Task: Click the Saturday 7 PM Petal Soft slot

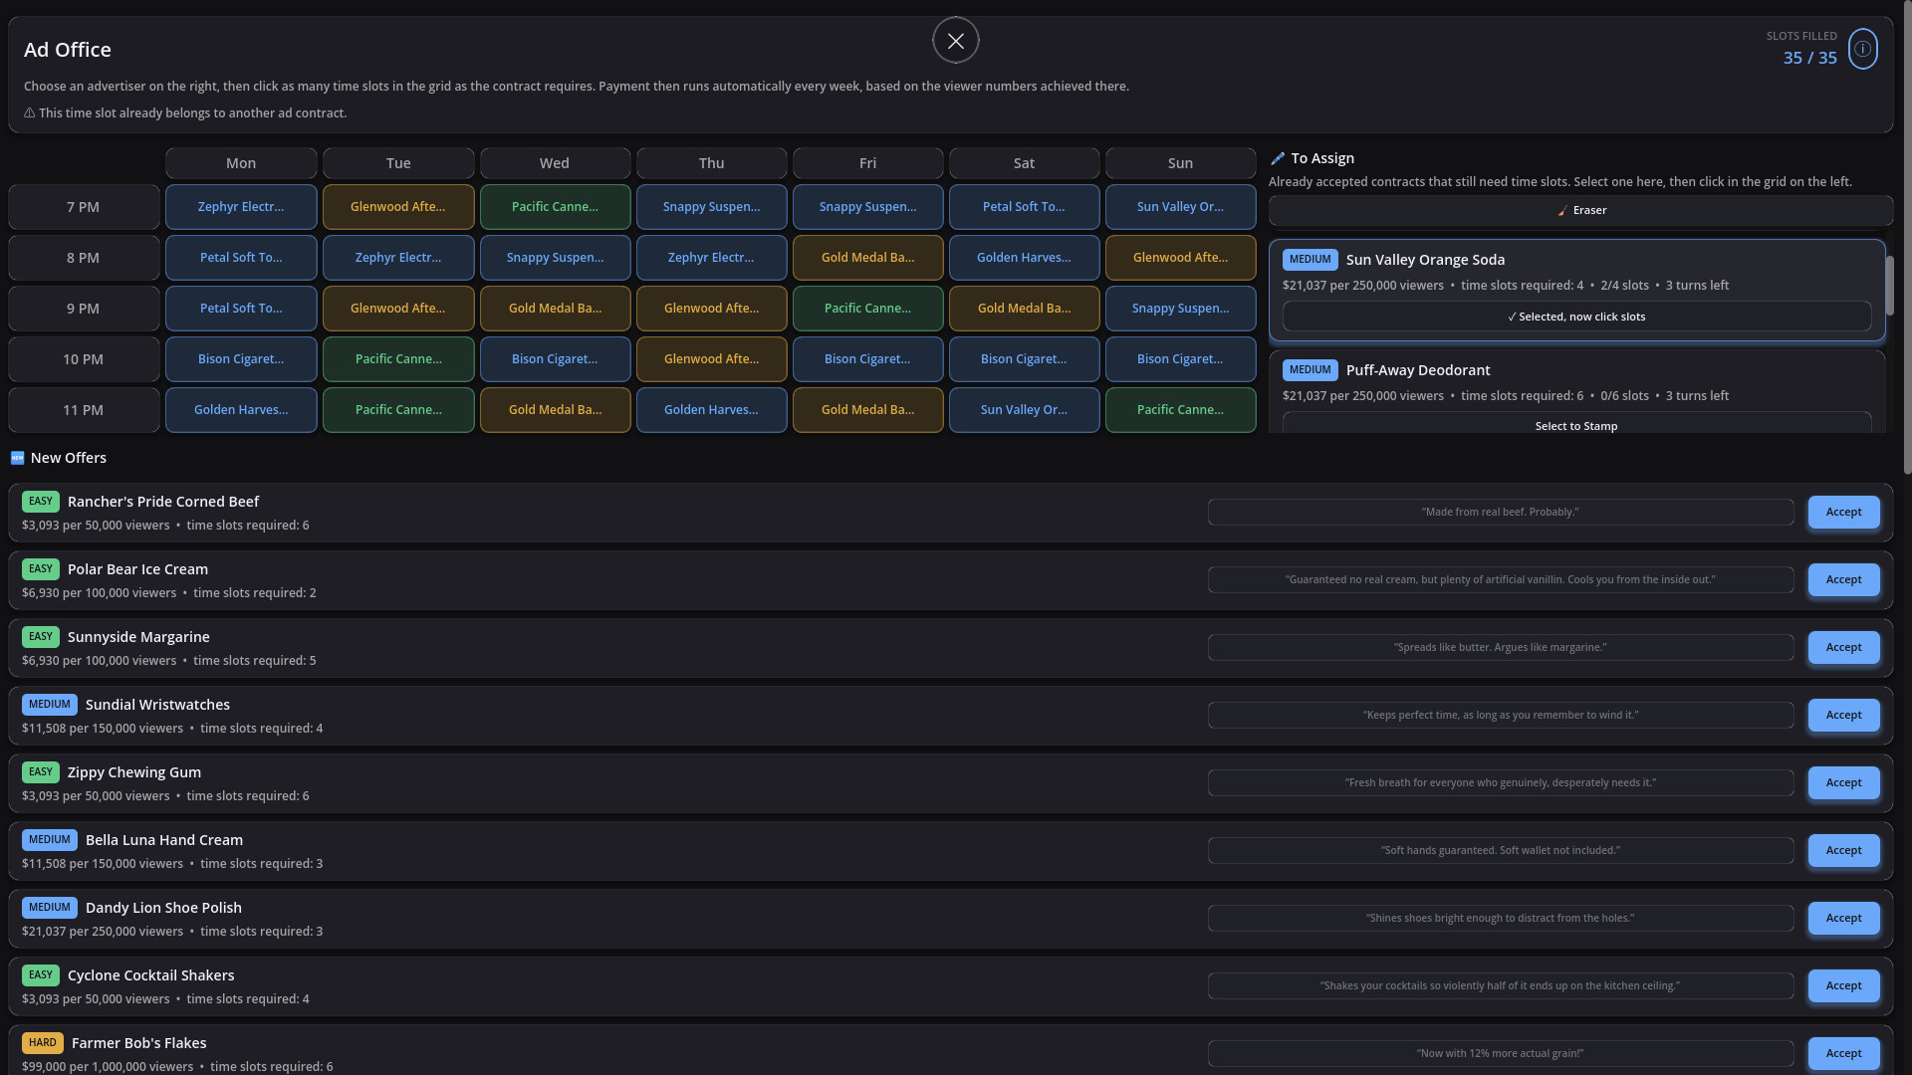Action: (x=1024, y=207)
